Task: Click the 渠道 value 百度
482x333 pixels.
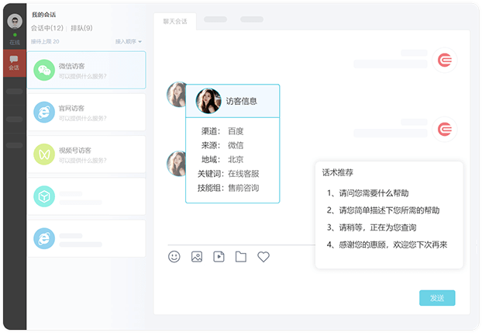Action: pos(236,131)
